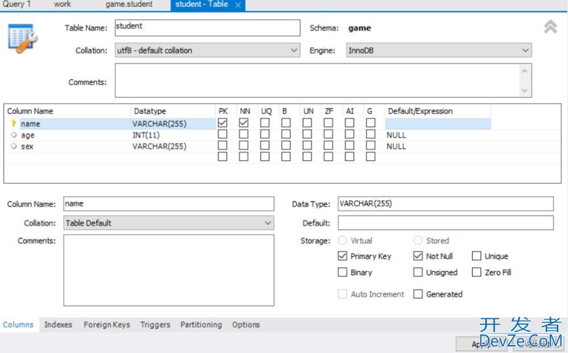Screen dimensions: 568x353
Task: Uncheck NN checkbox in name row
Action: [244, 123]
